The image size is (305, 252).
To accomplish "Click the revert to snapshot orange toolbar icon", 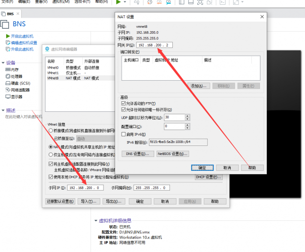I will point(159,2).
